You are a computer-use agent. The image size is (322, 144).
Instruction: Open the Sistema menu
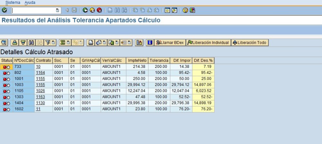pos(13,3)
